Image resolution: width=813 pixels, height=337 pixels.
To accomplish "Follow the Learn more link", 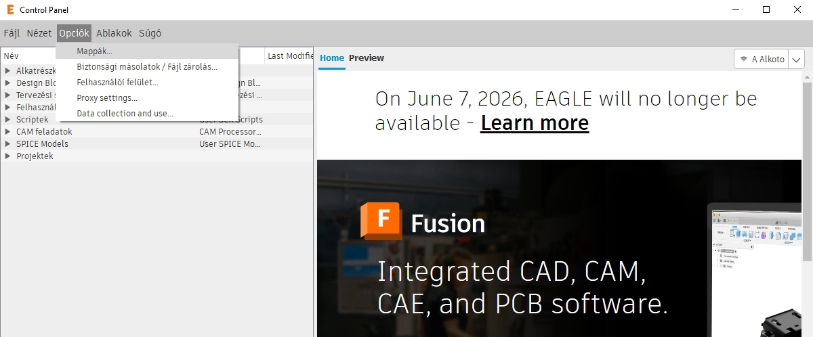I will (535, 123).
